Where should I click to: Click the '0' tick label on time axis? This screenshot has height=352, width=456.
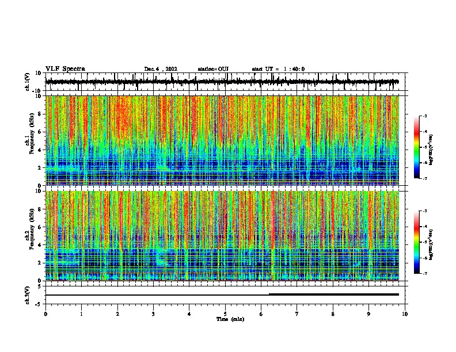pos(45,314)
